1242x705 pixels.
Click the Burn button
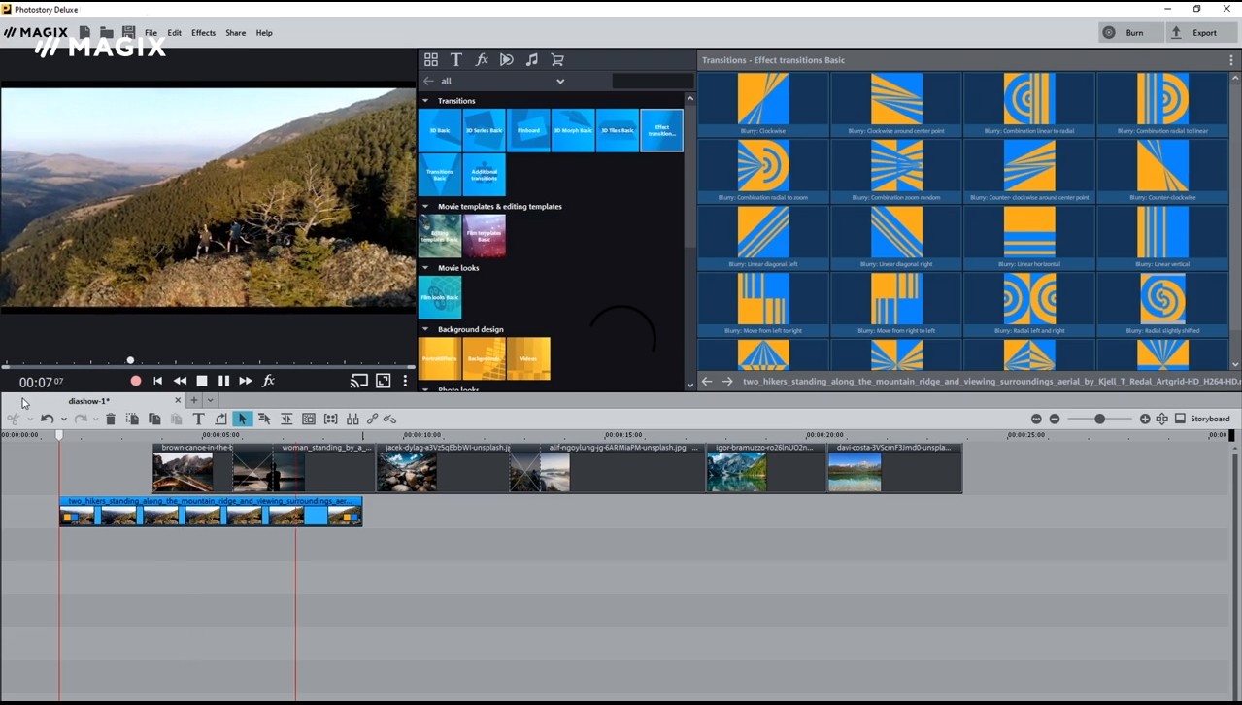coord(1125,33)
